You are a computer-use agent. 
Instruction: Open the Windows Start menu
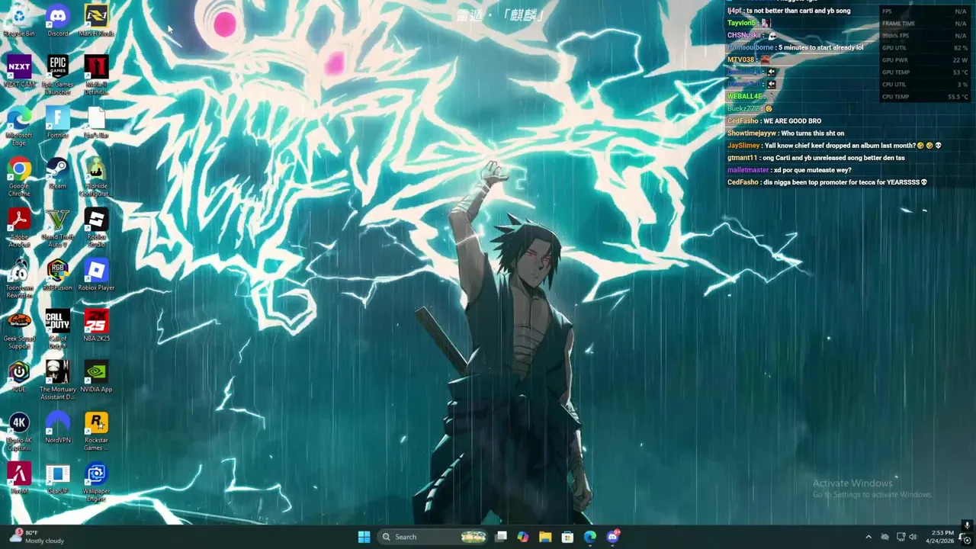pyautogui.click(x=364, y=537)
